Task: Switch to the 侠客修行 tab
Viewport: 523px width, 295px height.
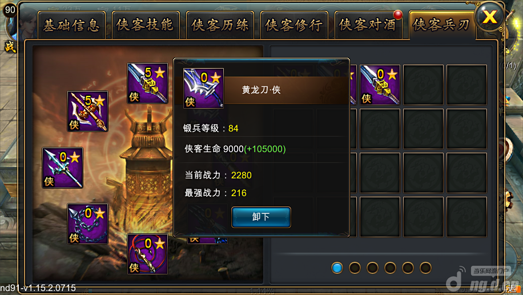Action: point(294,25)
